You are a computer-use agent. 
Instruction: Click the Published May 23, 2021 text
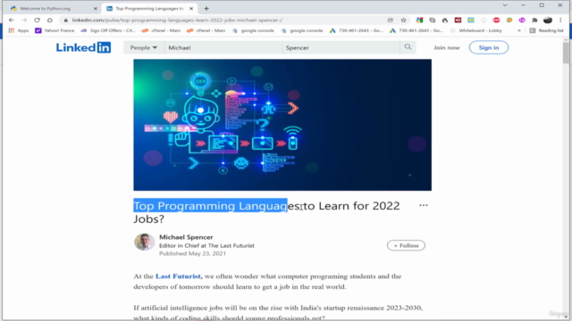192,253
